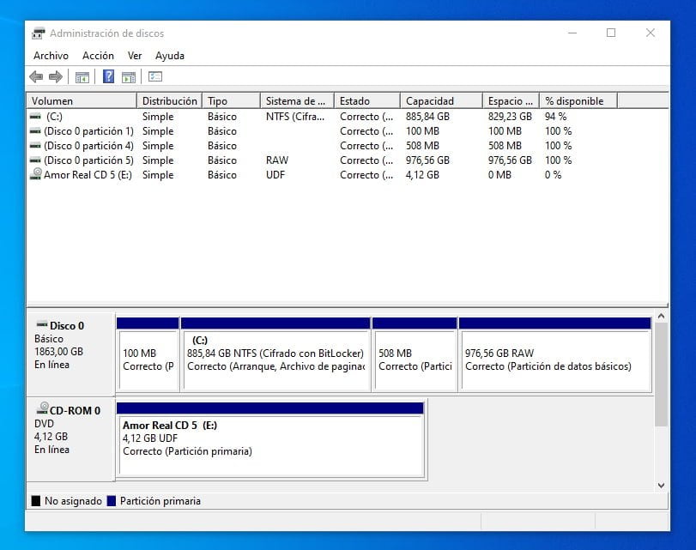Click the black No asignado legend swatch
Viewport: 696px width, 550px height.
pos(36,501)
